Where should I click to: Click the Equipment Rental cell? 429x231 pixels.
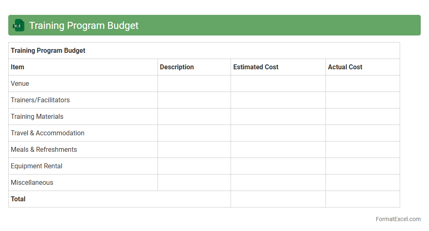(x=36, y=166)
